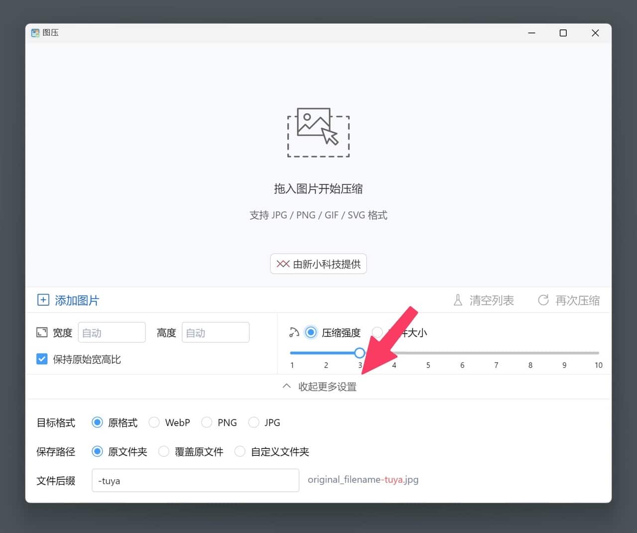Click 再次压缩 to recompress

569,300
